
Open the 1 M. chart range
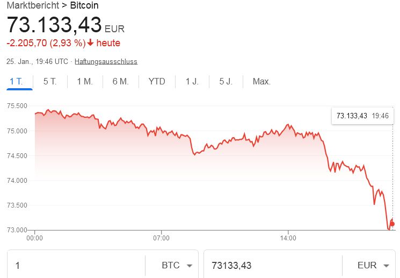(85, 82)
